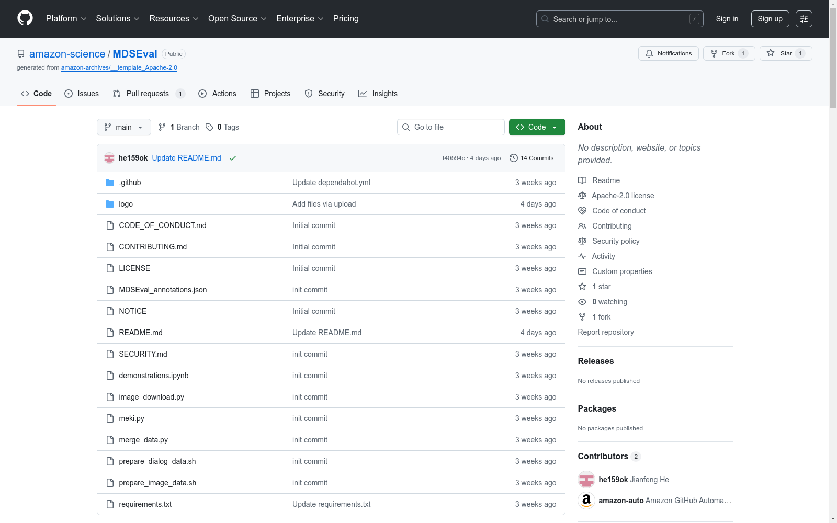Click the Readme book icon

[582, 180]
